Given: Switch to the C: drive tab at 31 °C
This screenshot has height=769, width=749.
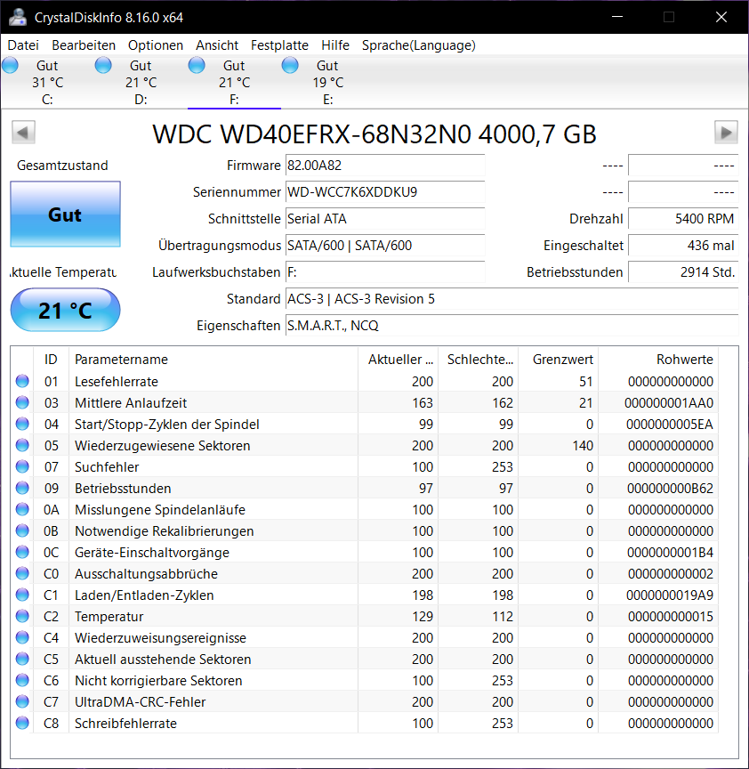Looking at the screenshot, I should coord(47,83).
